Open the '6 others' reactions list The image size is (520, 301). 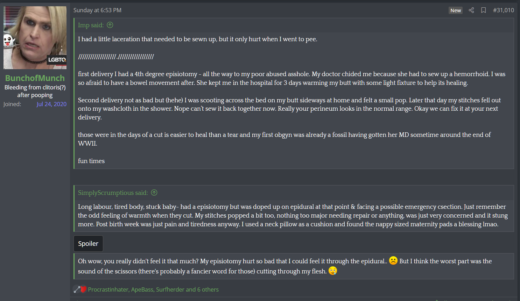pyautogui.click(x=208, y=289)
